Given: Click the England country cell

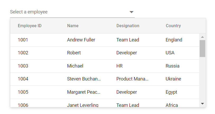Looking at the screenshot, I should point(174,40).
